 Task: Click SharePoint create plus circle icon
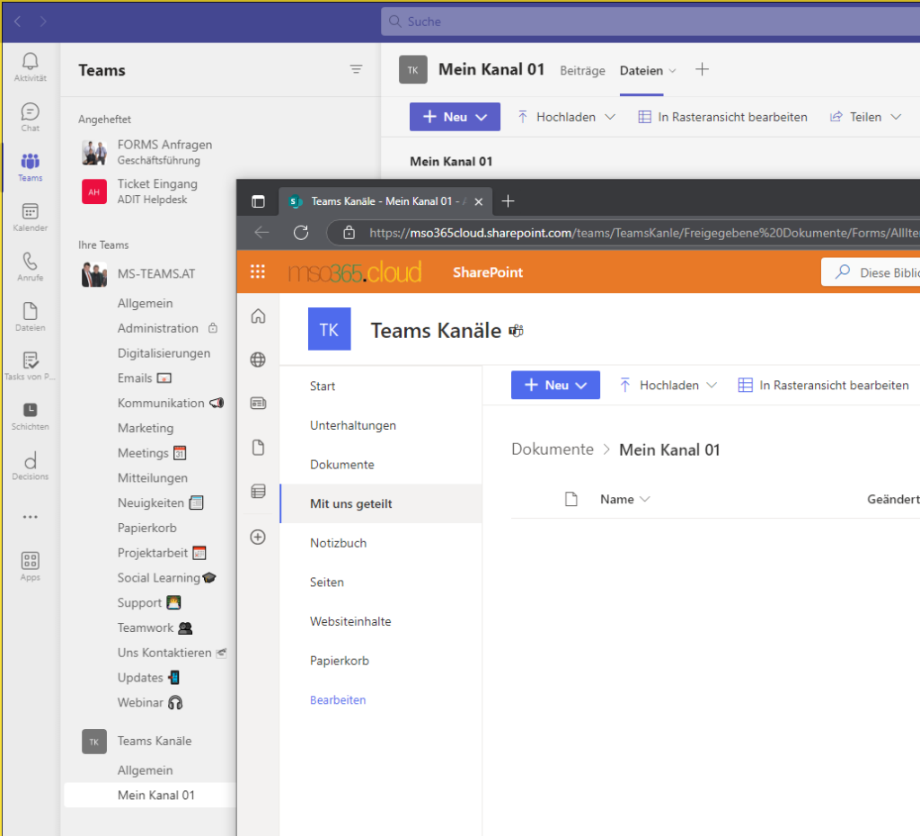coord(258,537)
